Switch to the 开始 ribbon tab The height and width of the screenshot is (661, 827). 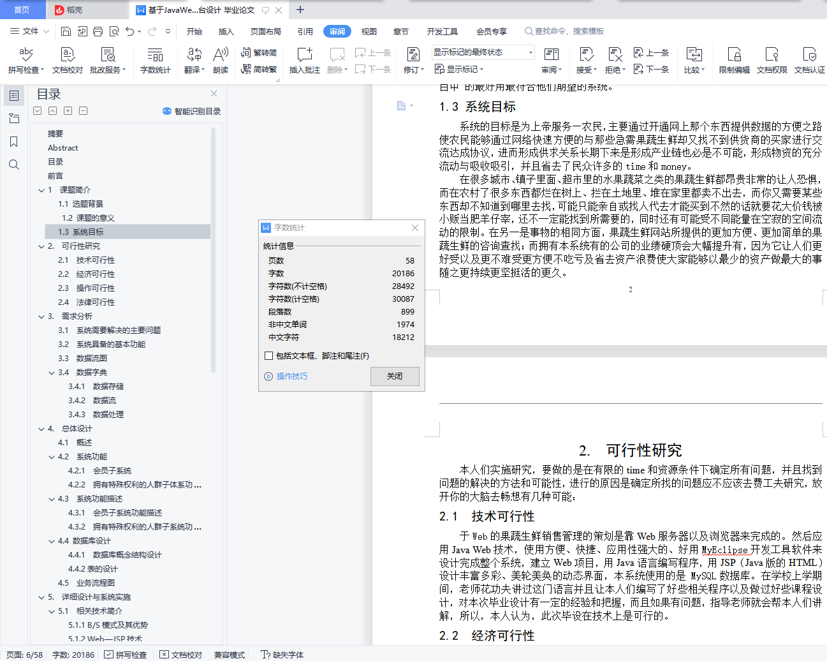194,31
